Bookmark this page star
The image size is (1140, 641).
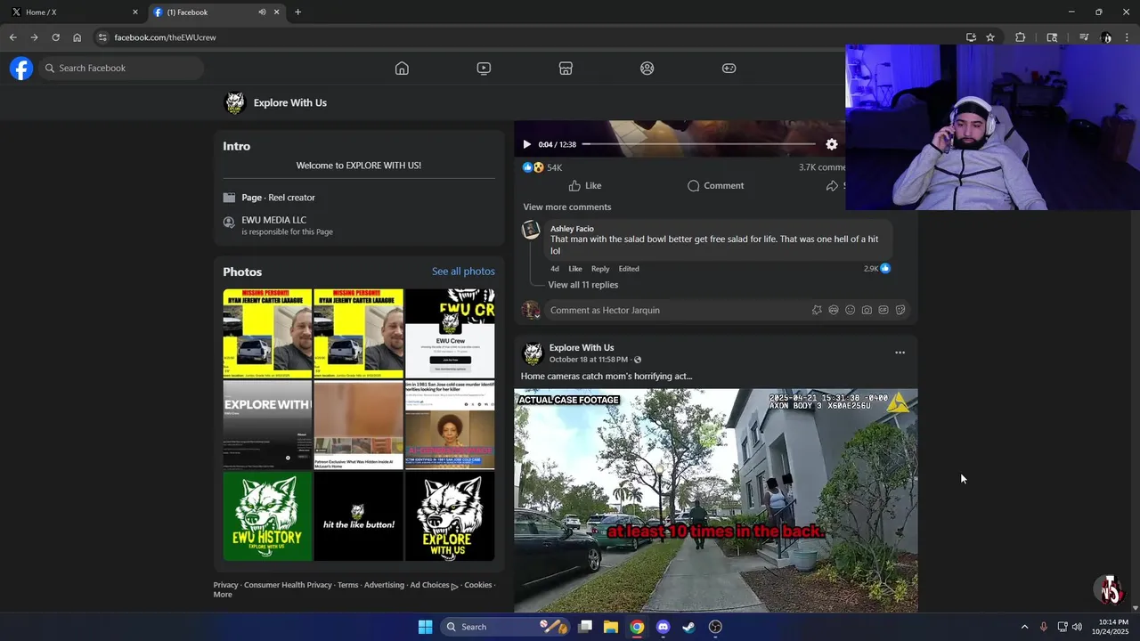coord(989,37)
